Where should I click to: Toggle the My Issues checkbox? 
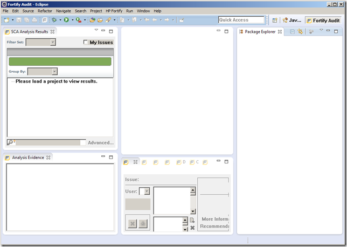[86, 42]
